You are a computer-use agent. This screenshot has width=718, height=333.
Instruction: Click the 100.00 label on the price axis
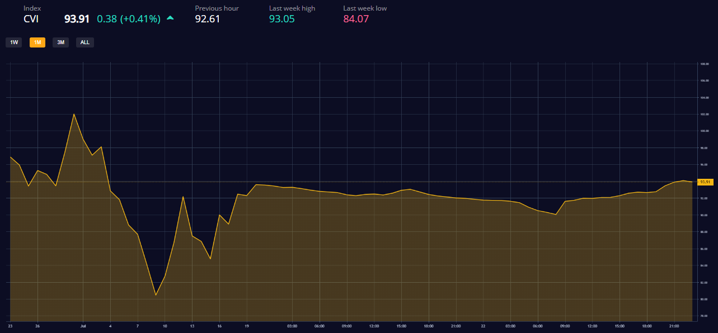point(705,131)
